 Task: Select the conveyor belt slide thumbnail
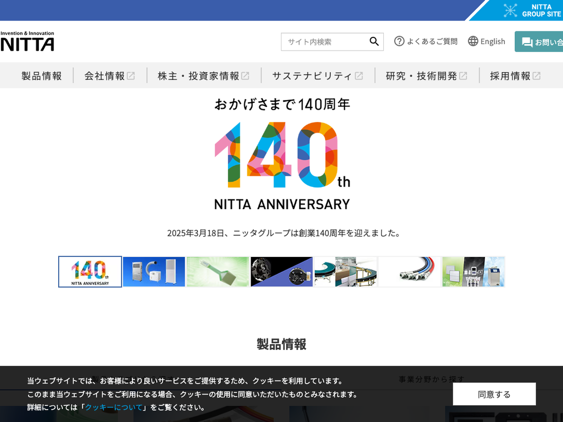pyautogui.click(x=345, y=271)
